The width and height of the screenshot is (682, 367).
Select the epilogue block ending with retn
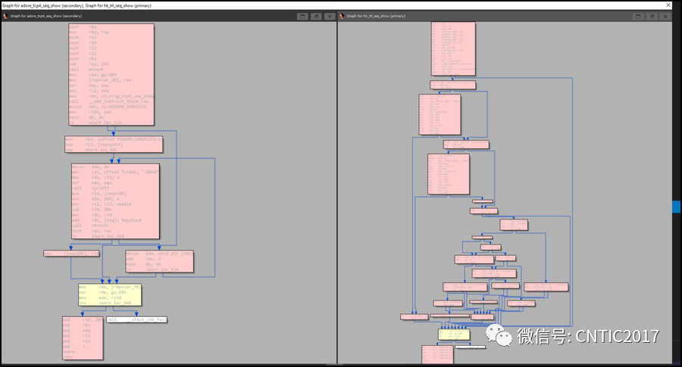click(x=83, y=338)
